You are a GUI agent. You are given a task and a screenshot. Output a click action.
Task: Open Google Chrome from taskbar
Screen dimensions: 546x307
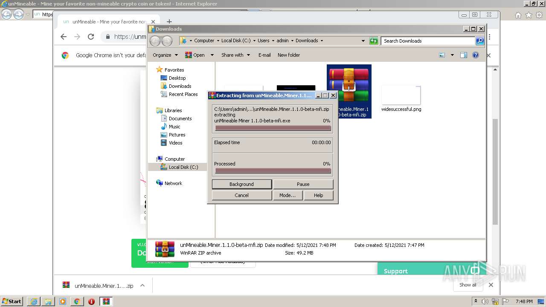click(x=77, y=301)
